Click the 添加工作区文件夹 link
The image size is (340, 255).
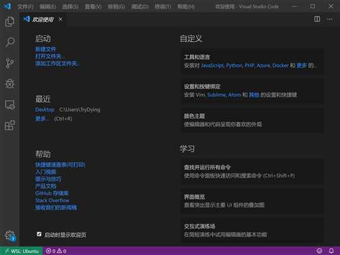57,64
